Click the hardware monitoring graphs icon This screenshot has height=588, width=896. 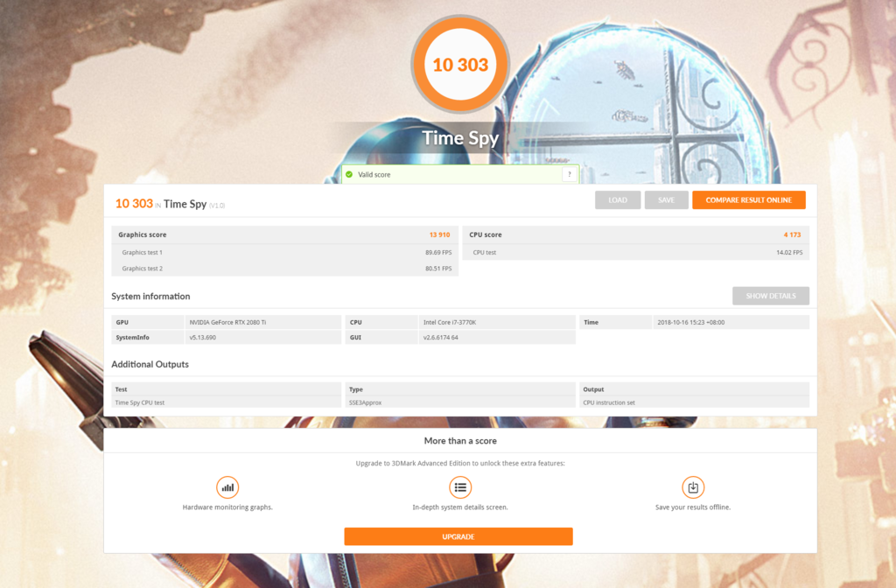[227, 487]
